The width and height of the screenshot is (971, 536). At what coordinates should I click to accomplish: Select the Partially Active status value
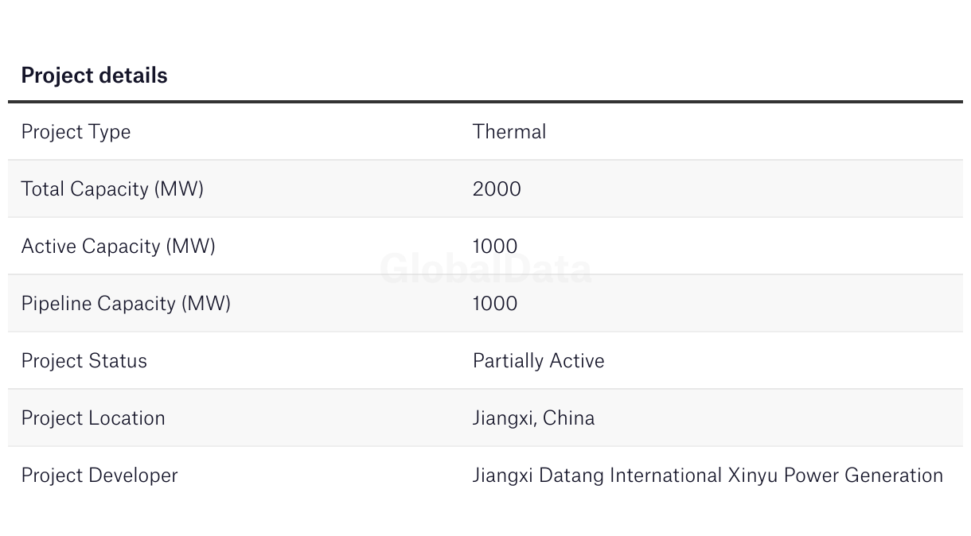pyautogui.click(x=539, y=361)
